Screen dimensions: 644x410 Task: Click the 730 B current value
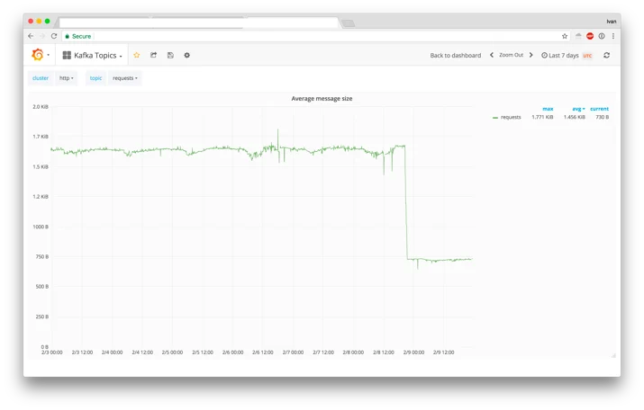tap(602, 117)
